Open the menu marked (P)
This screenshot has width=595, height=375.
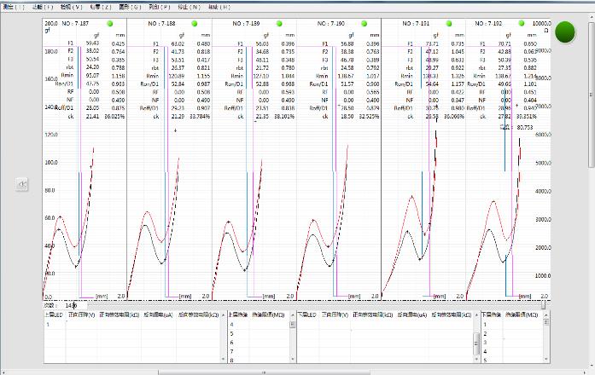coord(160,6)
